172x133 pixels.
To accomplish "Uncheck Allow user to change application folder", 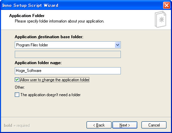I will click(17, 80).
